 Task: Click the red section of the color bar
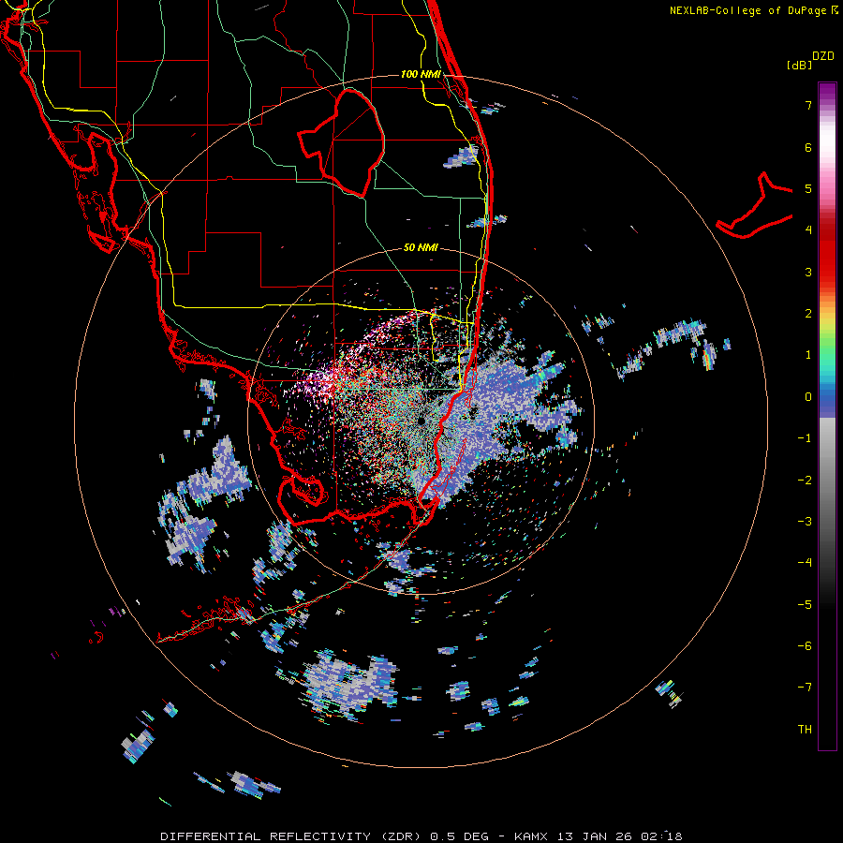point(827,253)
